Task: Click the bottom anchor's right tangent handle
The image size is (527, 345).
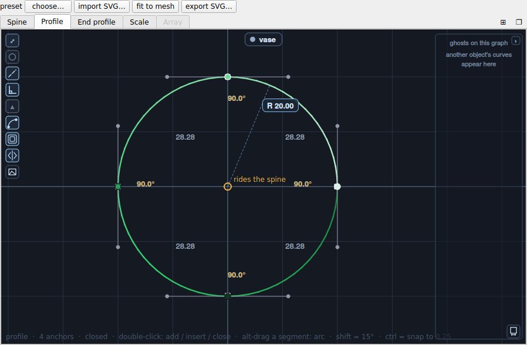Action: coord(288,296)
